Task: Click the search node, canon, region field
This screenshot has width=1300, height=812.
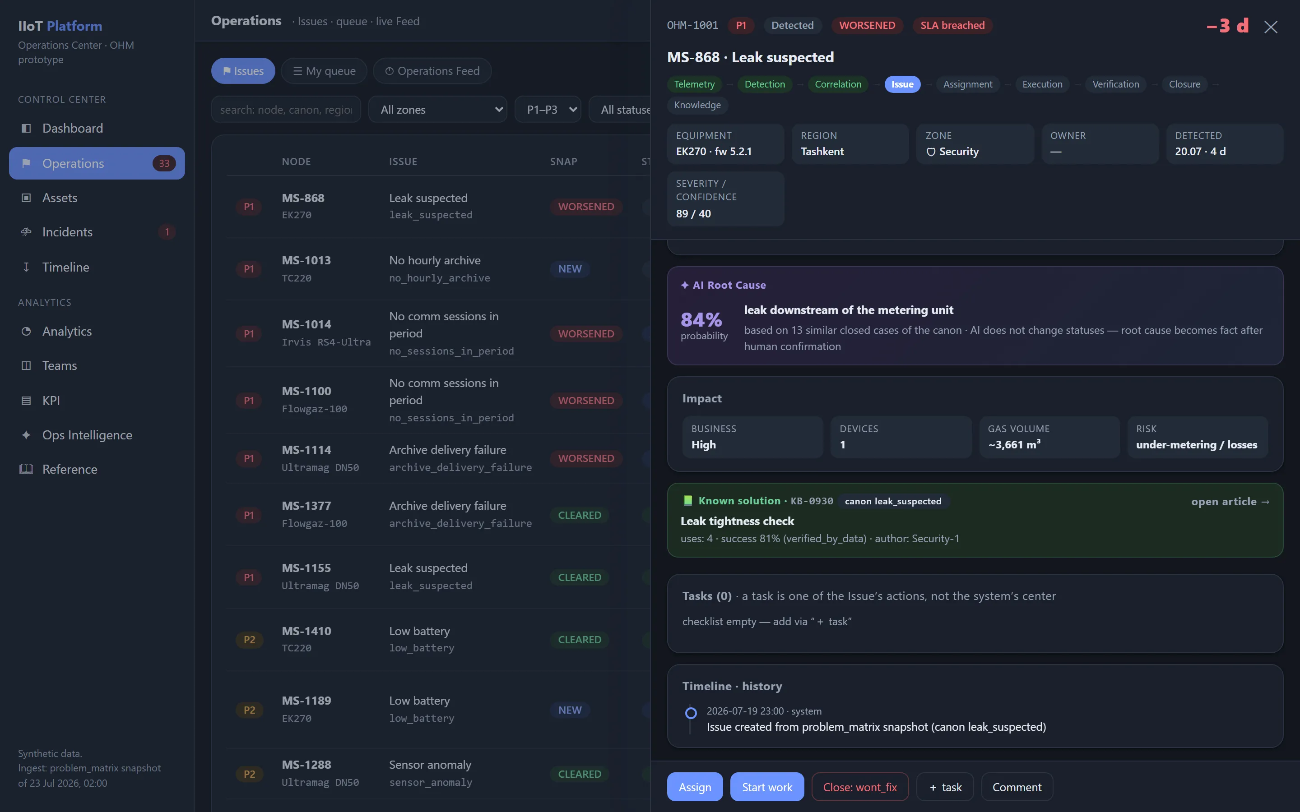Action: coord(286,110)
